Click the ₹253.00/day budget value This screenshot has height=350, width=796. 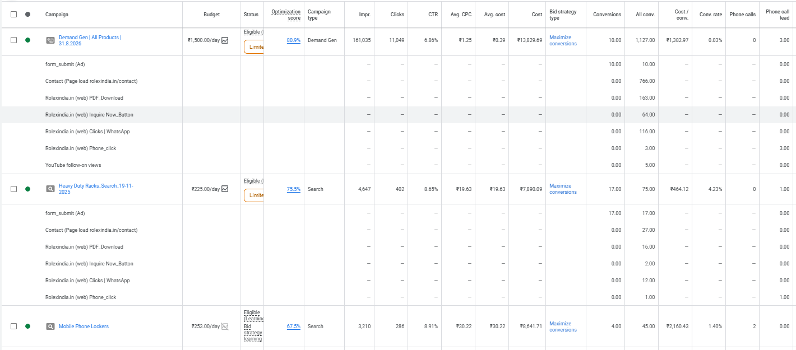[x=206, y=326]
